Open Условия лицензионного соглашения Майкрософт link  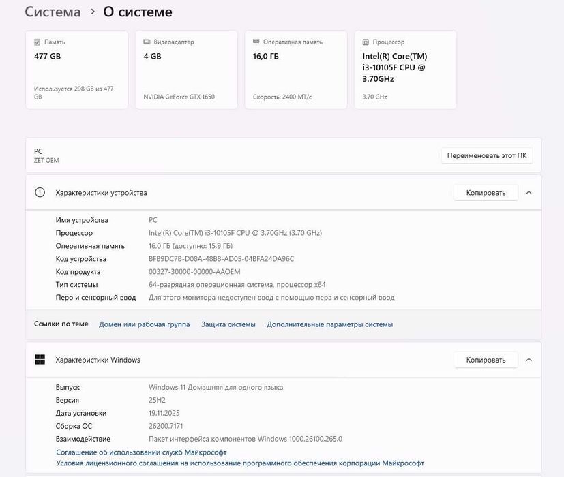pos(240,463)
